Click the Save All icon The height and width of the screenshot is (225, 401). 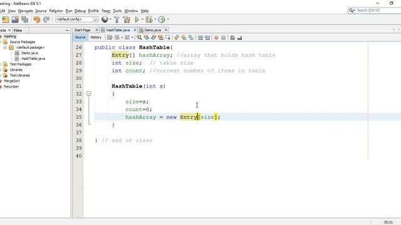(25, 19)
